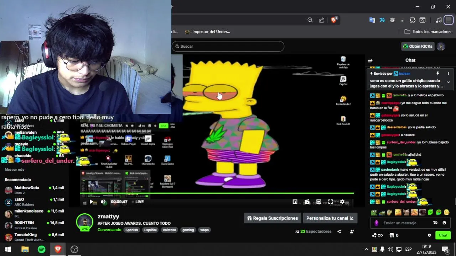Open the Todos los marcadores folder
This screenshot has width=456, height=256.
point(428,32)
